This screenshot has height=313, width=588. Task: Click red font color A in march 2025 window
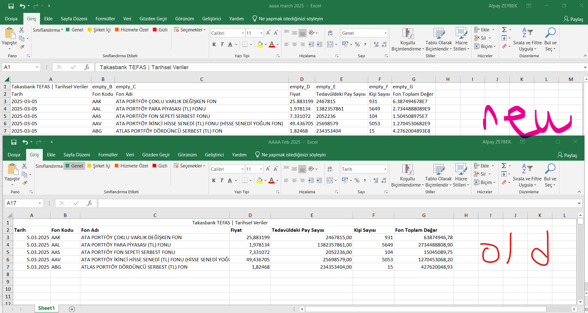(x=272, y=45)
